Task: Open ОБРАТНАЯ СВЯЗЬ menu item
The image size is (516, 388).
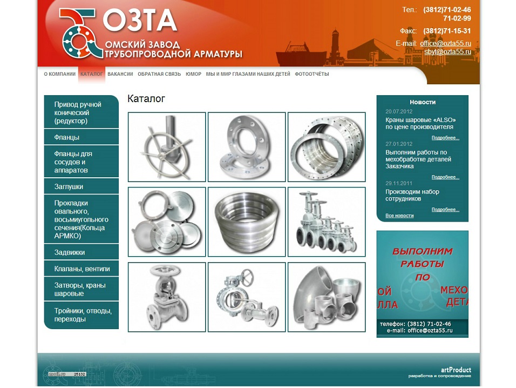Action: 159,74
